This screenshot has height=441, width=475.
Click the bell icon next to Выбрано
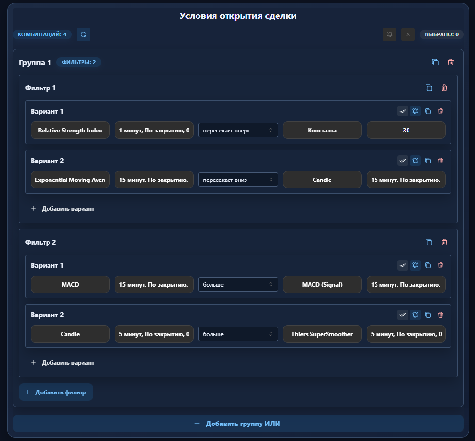tap(390, 34)
